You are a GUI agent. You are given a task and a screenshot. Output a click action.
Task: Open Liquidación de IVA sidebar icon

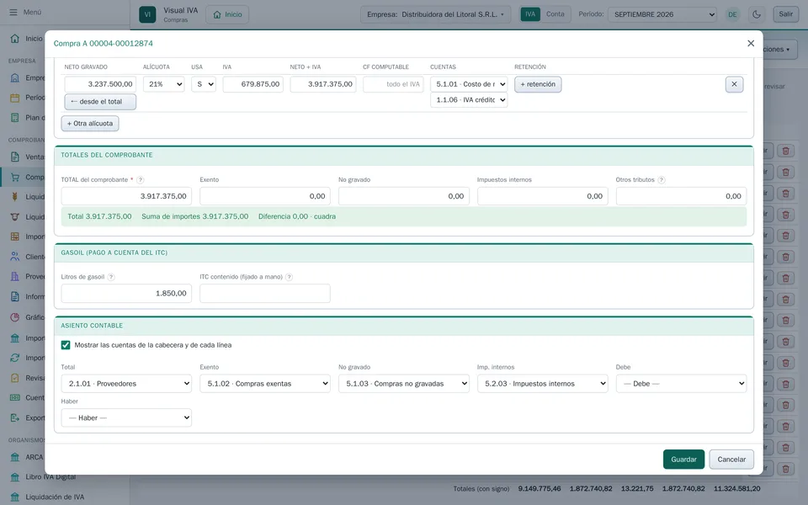pyautogui.click(x=15, y=497)
